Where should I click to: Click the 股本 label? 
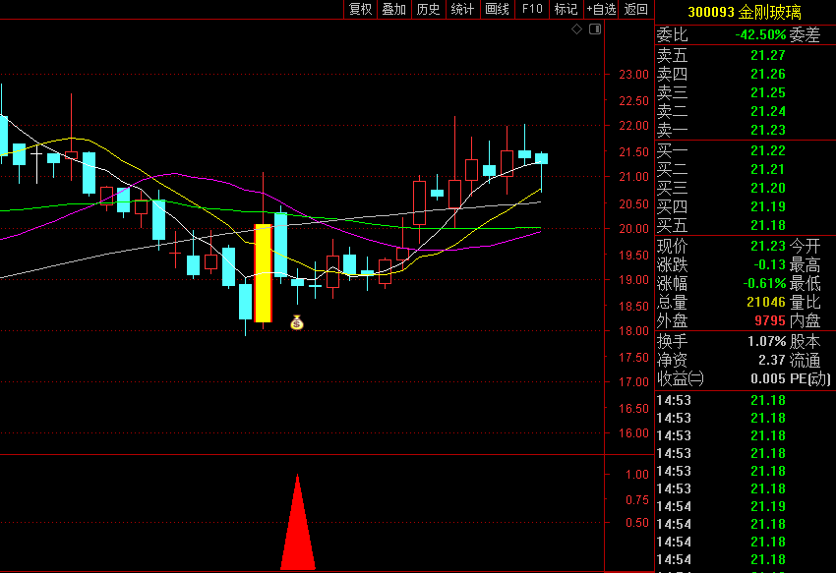pos(805,342)
